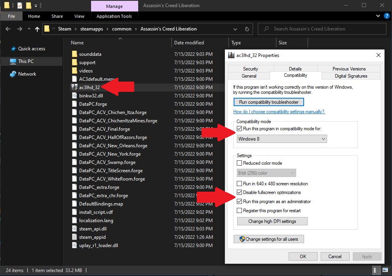Toggle Run this program as administrator
Image resolution: width=392 pixels, height=276 pixels.
pyautogui.click(x=239, y=201)
